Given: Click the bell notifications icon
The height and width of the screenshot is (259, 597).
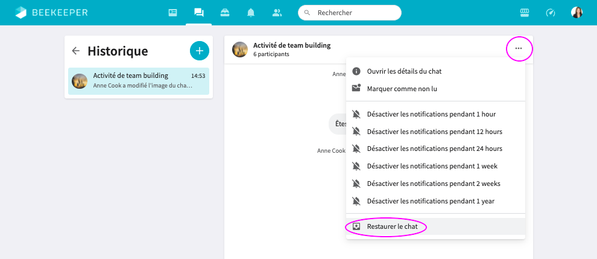Looking at the screenshot, I should click(250, 13).
